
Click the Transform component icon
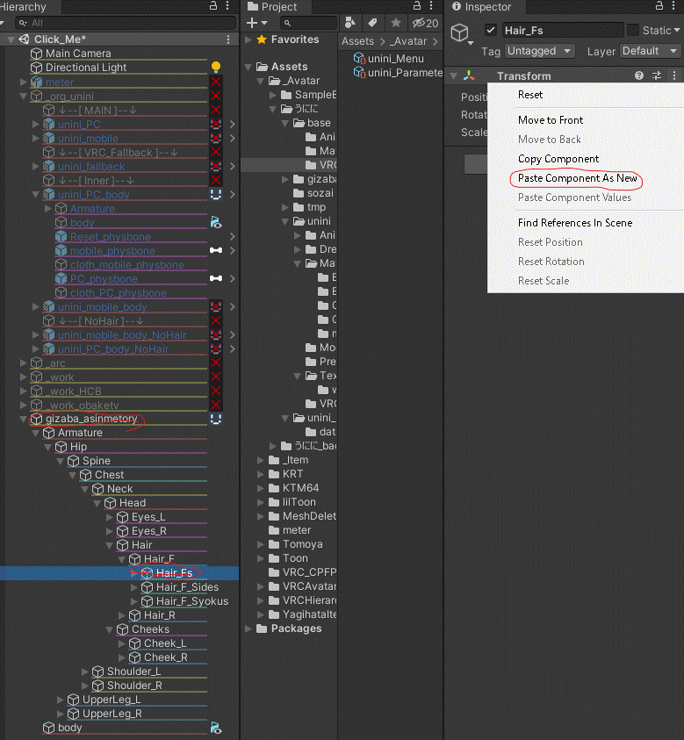click(x=469, y=75)
